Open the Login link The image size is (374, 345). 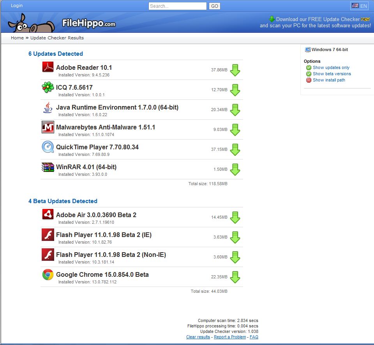(17, 5)
